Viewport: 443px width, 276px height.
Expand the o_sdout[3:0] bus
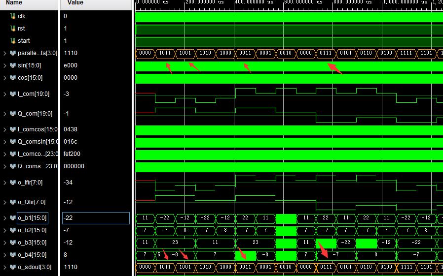pyautogui.click(x=4, y=267)
